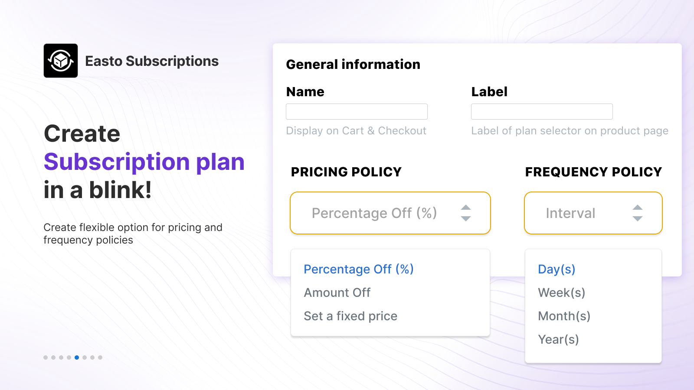Click the Percentage Off (%) dropdown box
Screen dimensions: 694x390
[390, 213]
